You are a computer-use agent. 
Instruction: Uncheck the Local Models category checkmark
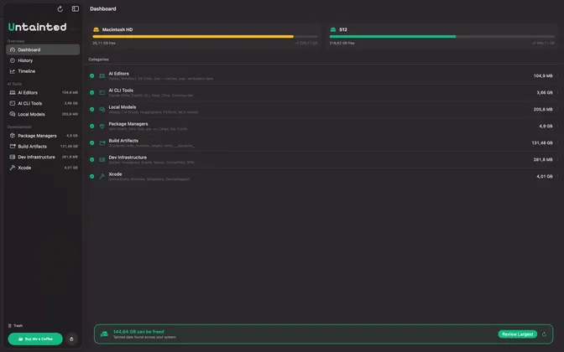pyautogui.click(x=91, y=109)
